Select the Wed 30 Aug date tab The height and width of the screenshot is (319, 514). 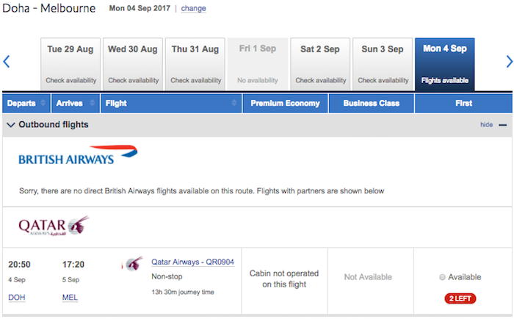point(133,64)
